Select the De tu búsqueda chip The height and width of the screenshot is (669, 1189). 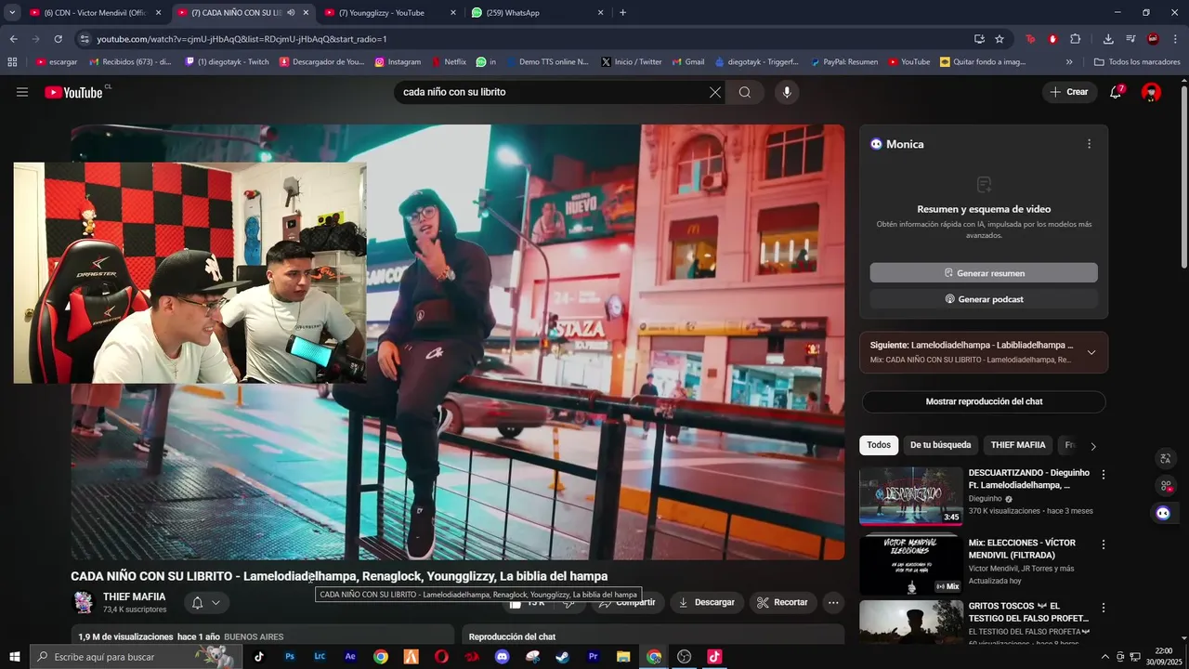940,445
